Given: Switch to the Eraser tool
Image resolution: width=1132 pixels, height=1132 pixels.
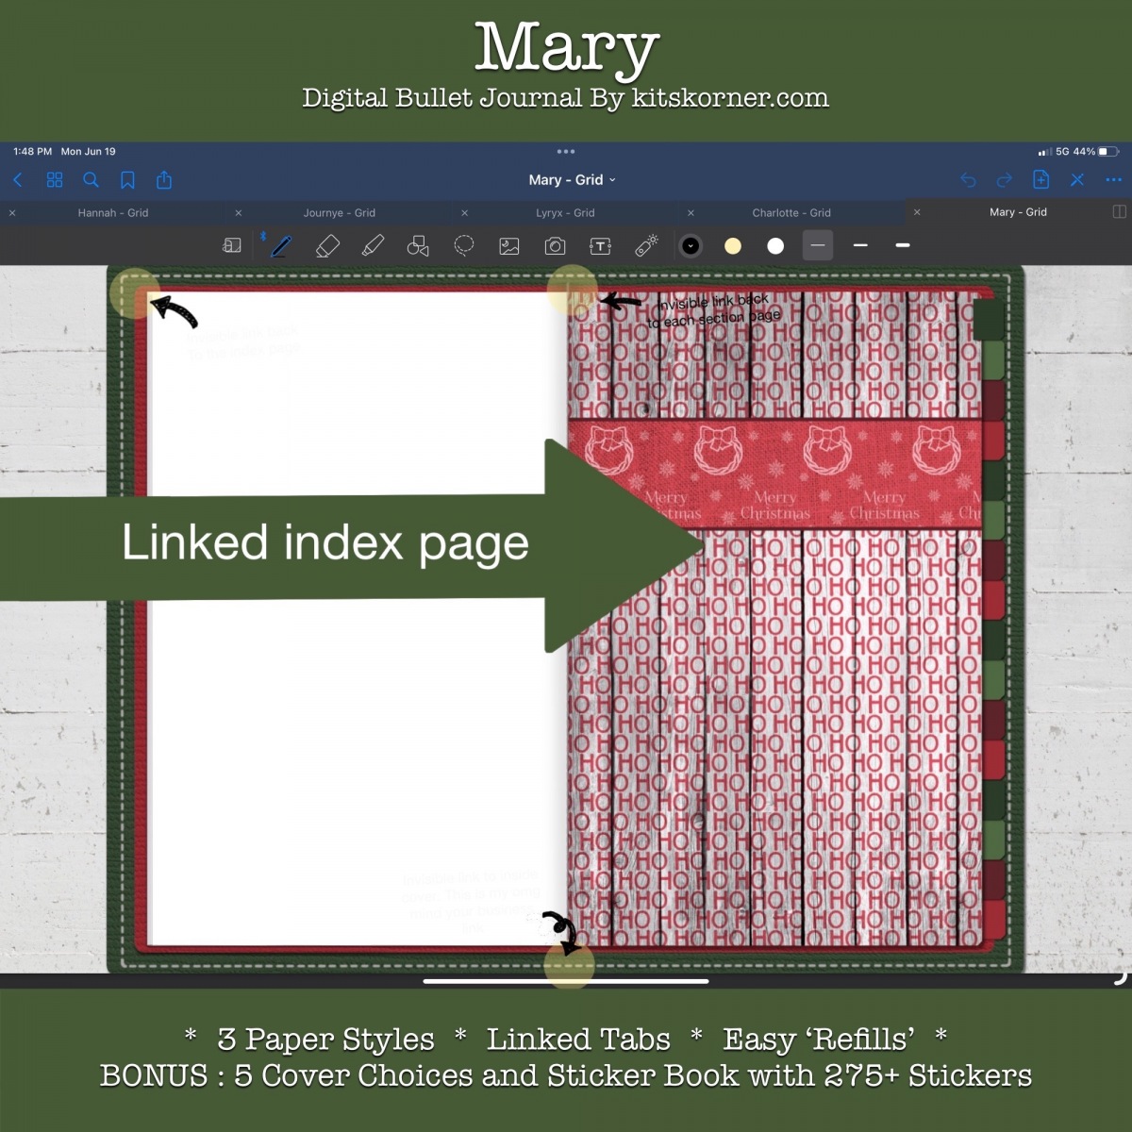Looking at the screenshot, I should click(x=327, y=245).
